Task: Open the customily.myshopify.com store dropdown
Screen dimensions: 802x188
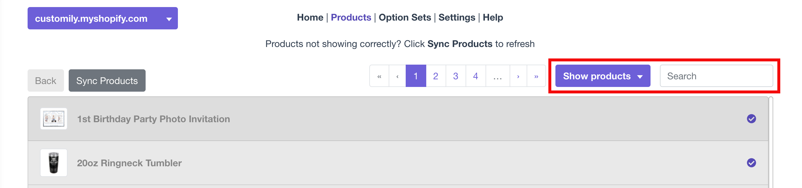Action: [103, 19]
